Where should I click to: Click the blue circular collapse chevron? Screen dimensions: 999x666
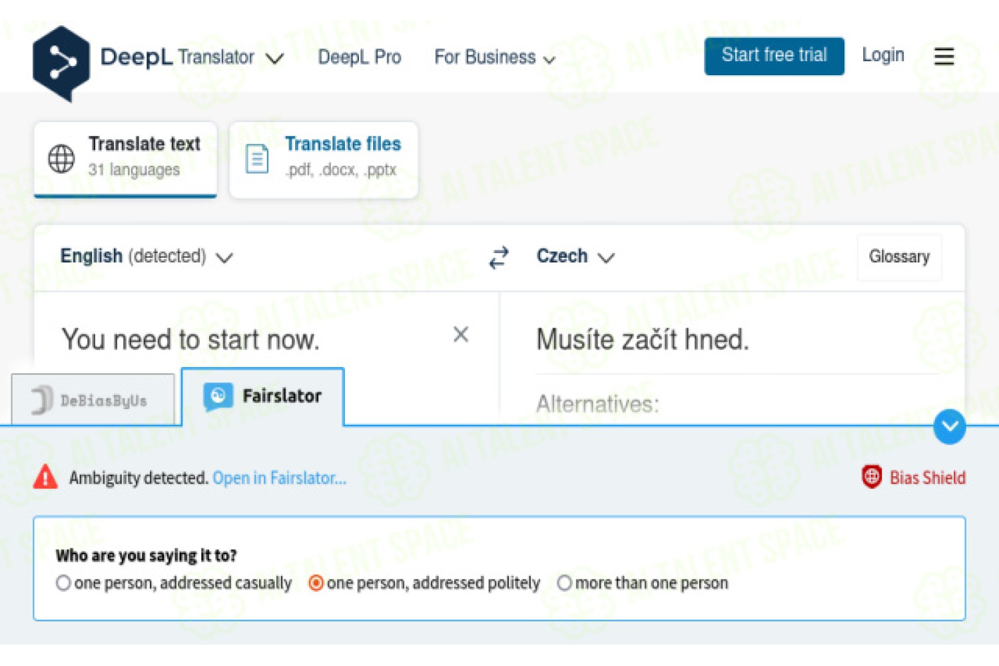[950, 427]
